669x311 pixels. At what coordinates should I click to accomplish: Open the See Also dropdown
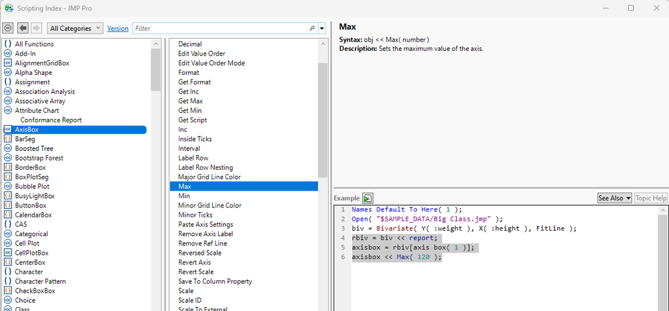tap(614, 198)
